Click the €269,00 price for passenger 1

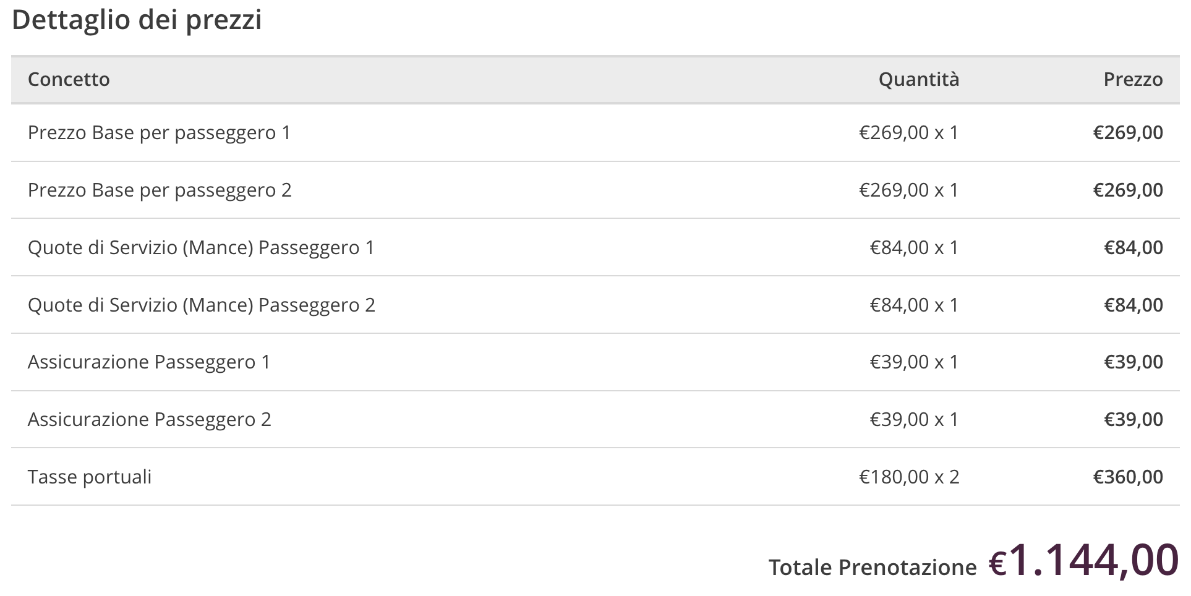1127,133
